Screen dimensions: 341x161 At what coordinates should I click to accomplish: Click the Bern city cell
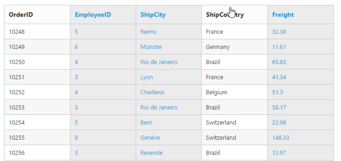[x=146, y=123]
